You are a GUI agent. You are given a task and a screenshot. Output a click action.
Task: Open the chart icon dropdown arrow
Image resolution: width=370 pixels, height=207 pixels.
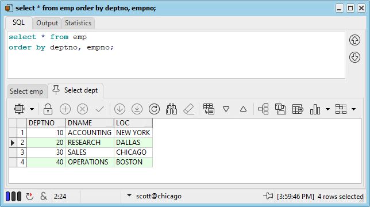pos(327,109)
